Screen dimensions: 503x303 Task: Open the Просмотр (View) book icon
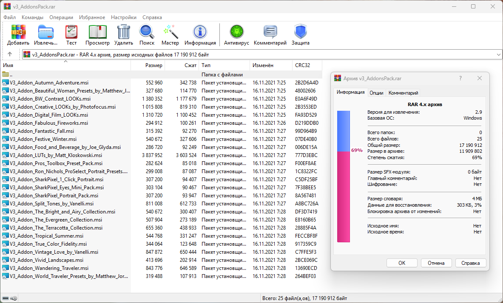(x=97, y=32)
